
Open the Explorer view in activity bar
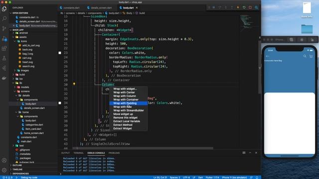click(4, 9)
